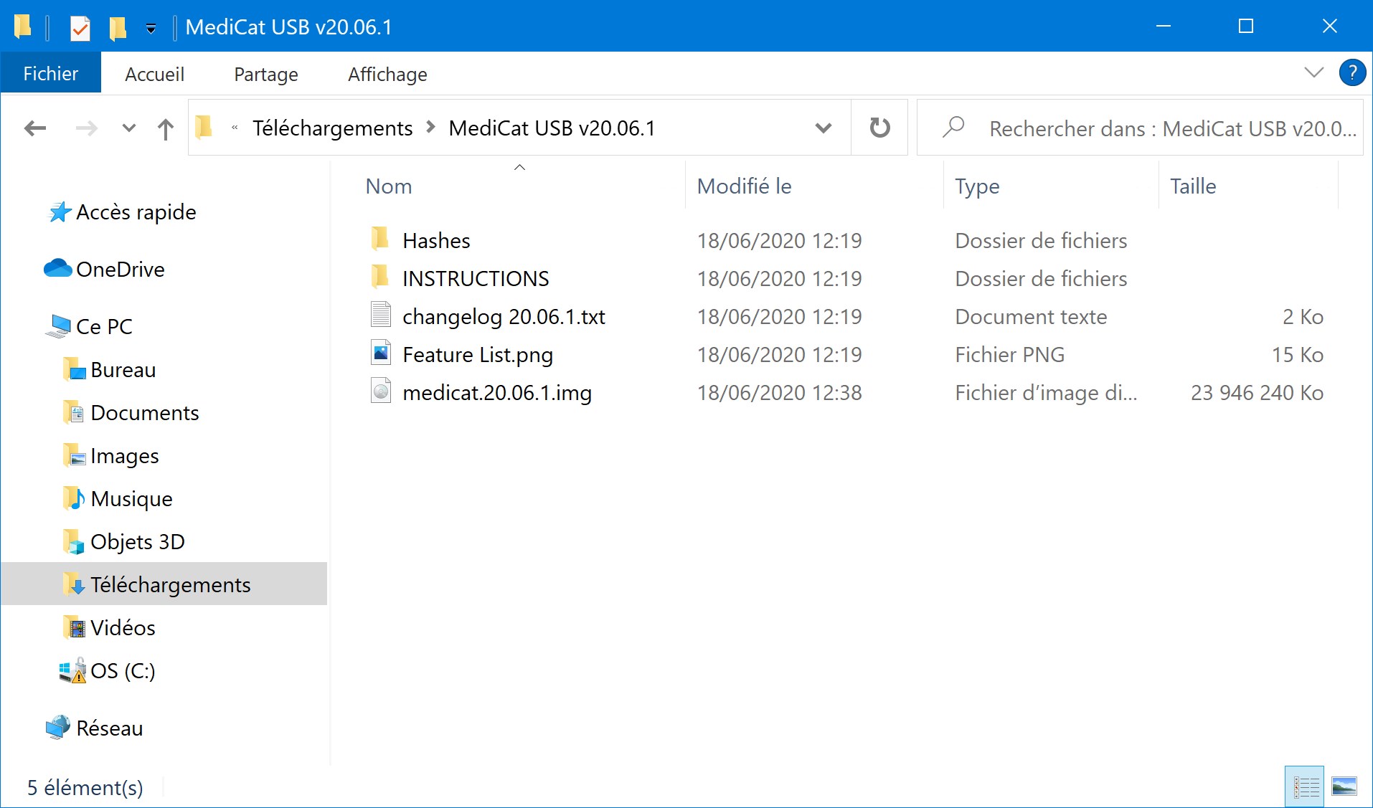This screenshot has width=1373, height=808.
Task: Click the Properties quick access toolbar icon
Action: click(x=80, y=28)
